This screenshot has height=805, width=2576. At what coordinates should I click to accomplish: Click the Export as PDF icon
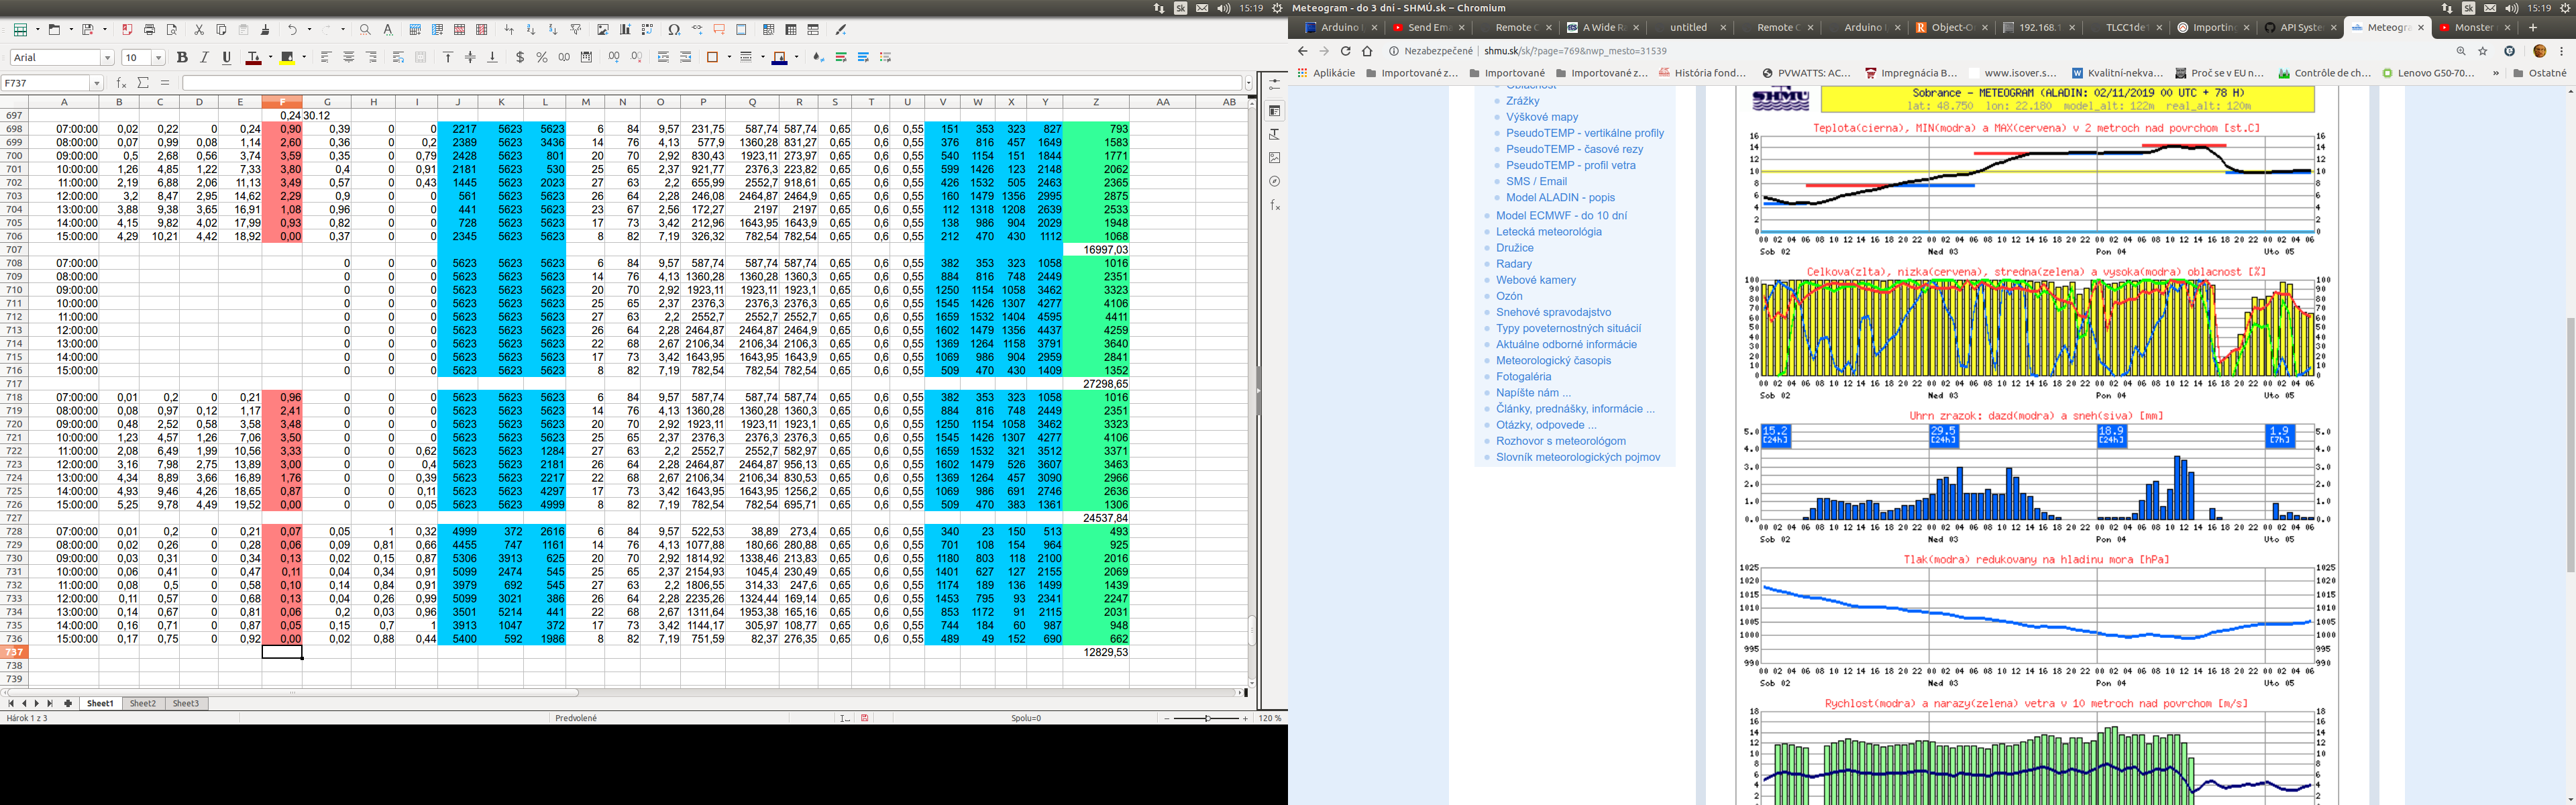(127, 30)
